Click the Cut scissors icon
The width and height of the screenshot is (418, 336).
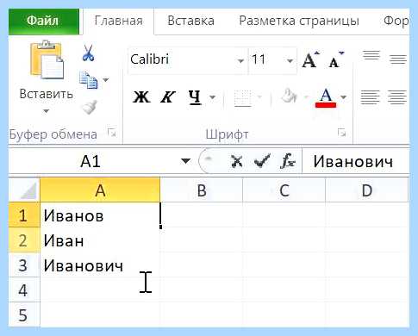point(88,53)
